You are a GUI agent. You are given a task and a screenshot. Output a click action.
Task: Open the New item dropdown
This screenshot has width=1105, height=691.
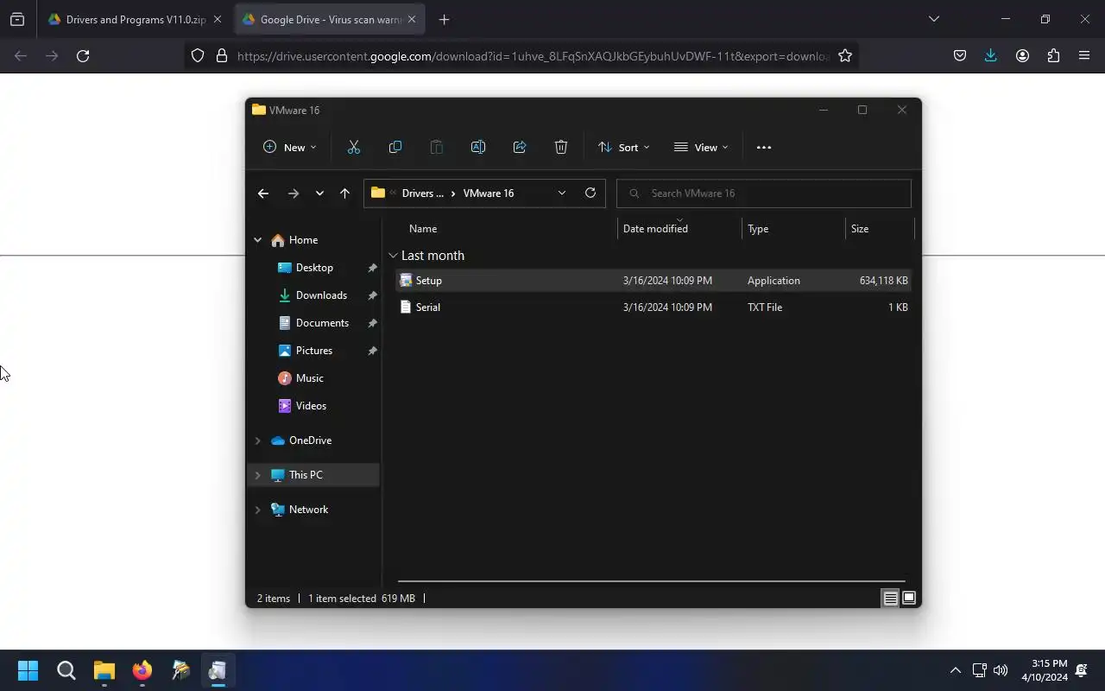pos(290,147)
